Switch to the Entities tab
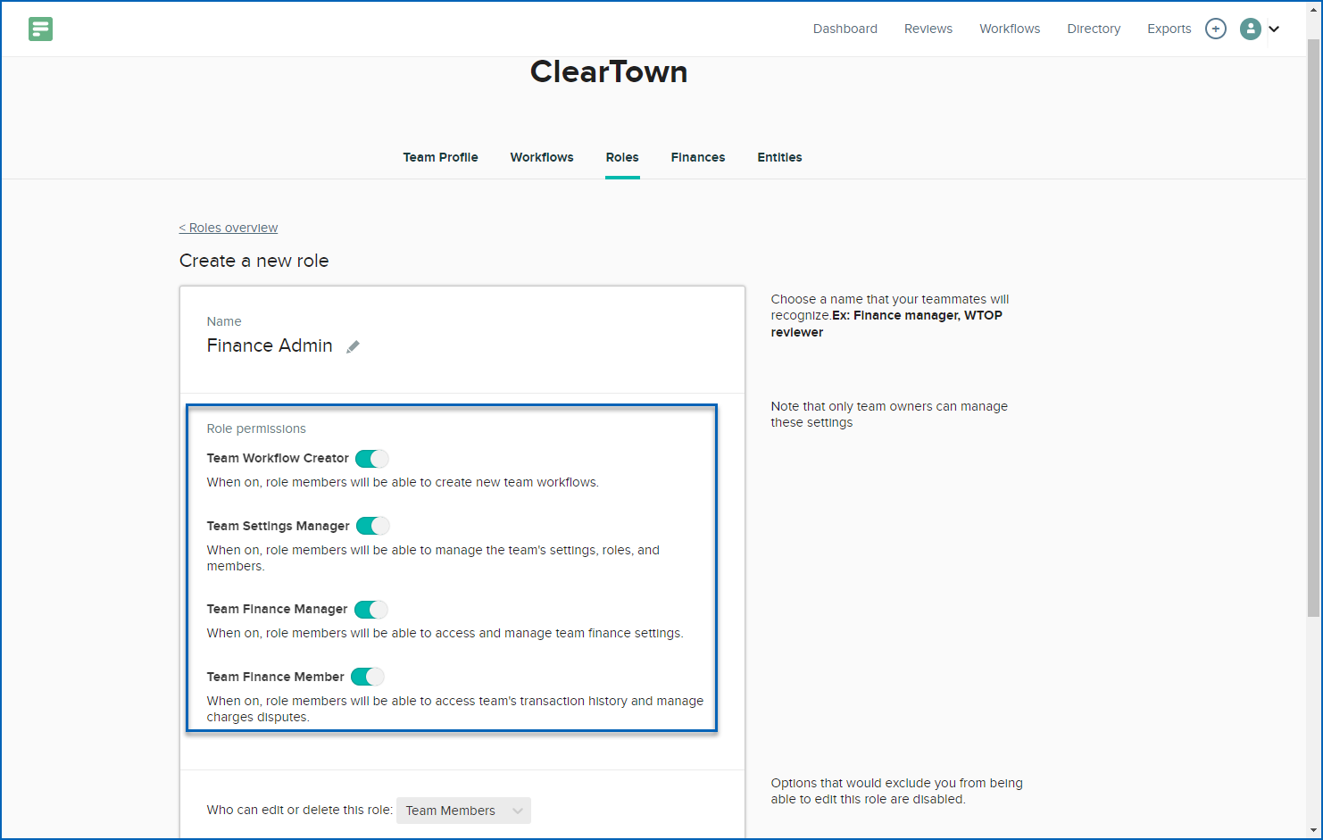 (x=779, y=157)
